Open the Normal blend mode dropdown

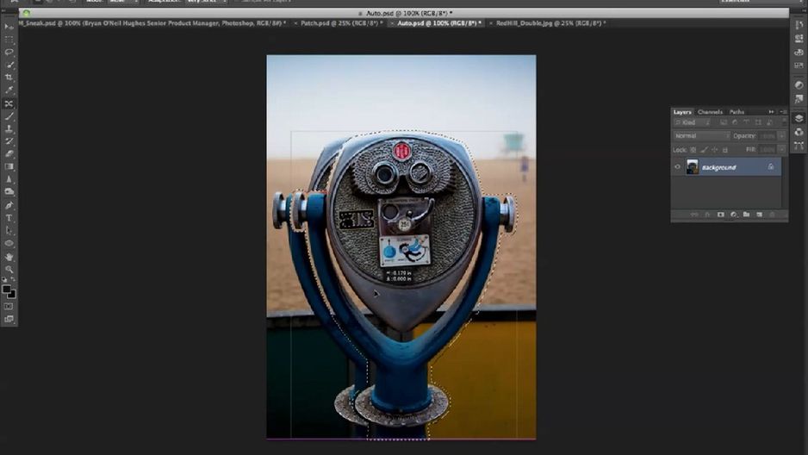[x=701, y=136]
